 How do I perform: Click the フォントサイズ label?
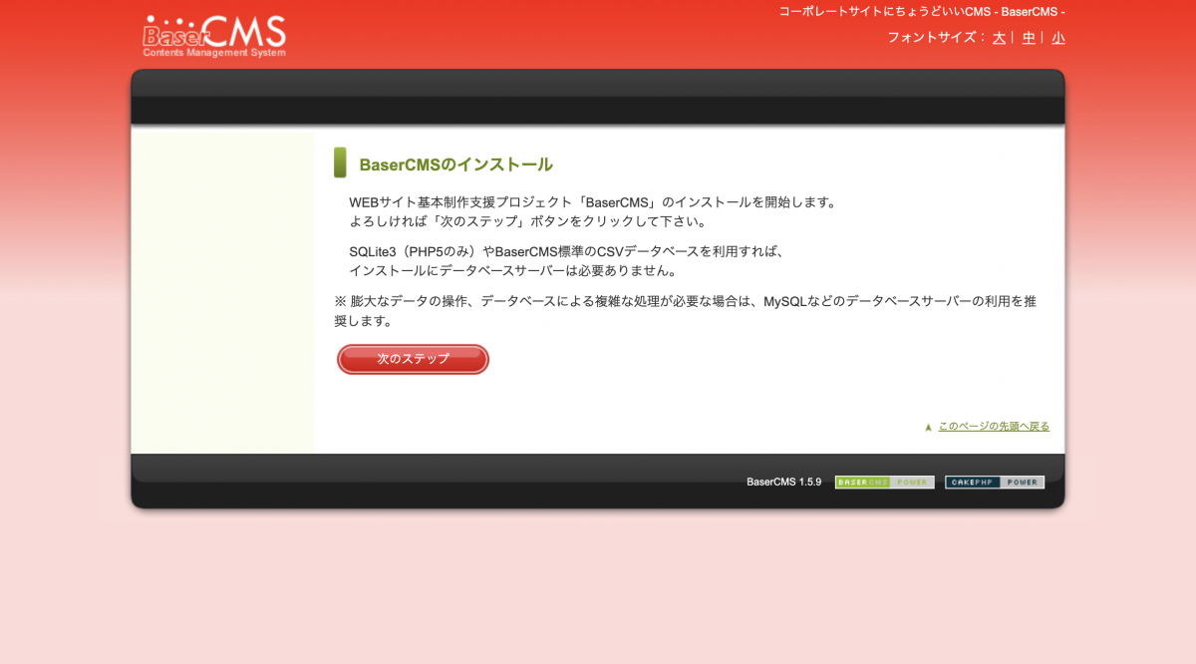[x=931, y=38]
